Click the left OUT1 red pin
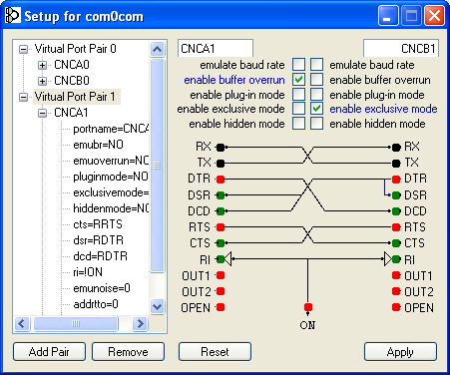Image resolution: width=450 pixels, height=375 pixels. 221,275
